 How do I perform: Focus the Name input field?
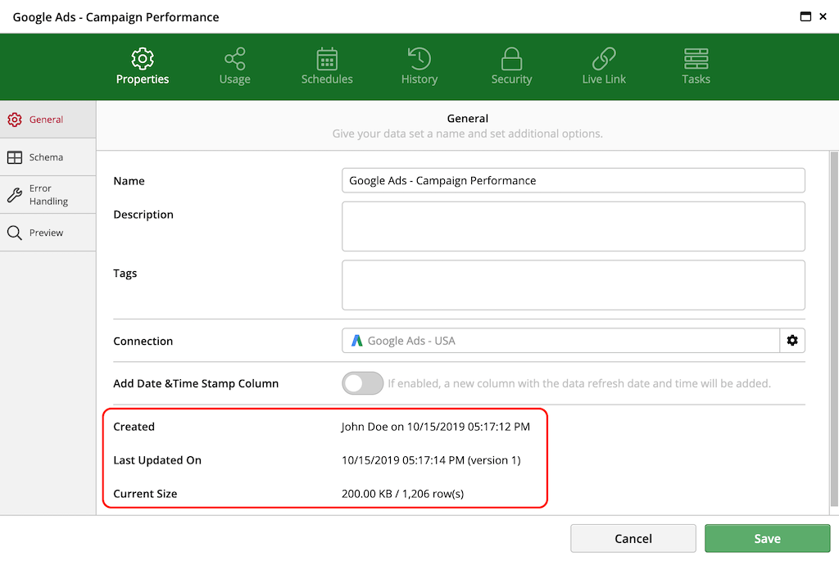[573, 181]
